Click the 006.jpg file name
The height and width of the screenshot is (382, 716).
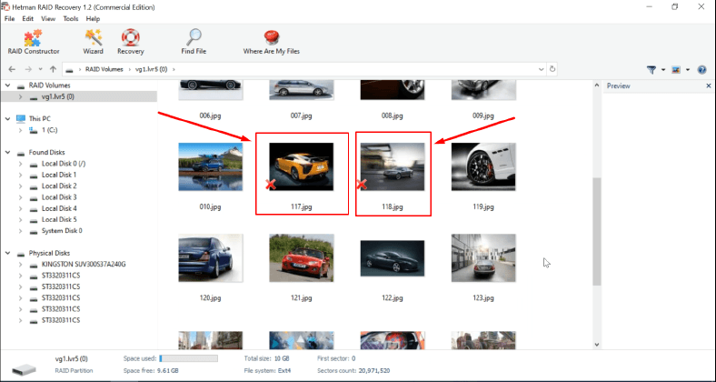[210, 116]
